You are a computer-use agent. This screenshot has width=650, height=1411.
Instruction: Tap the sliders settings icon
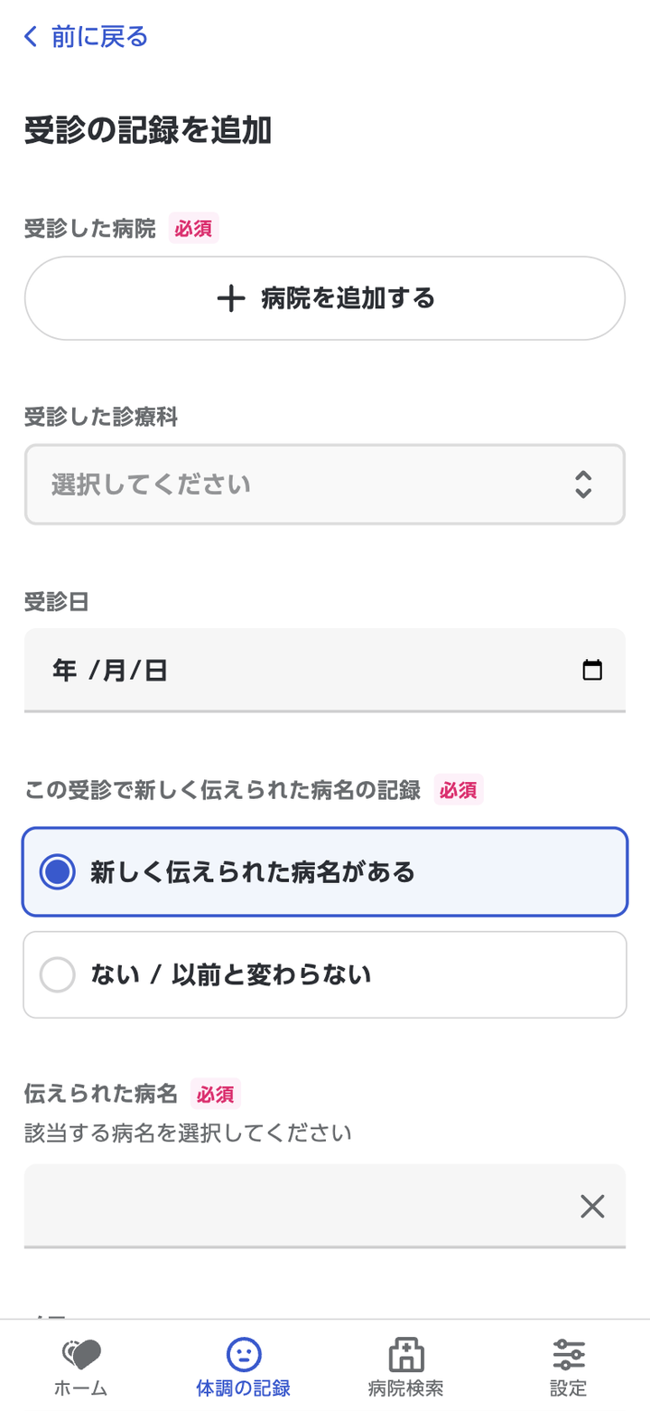click(569, 1354)
